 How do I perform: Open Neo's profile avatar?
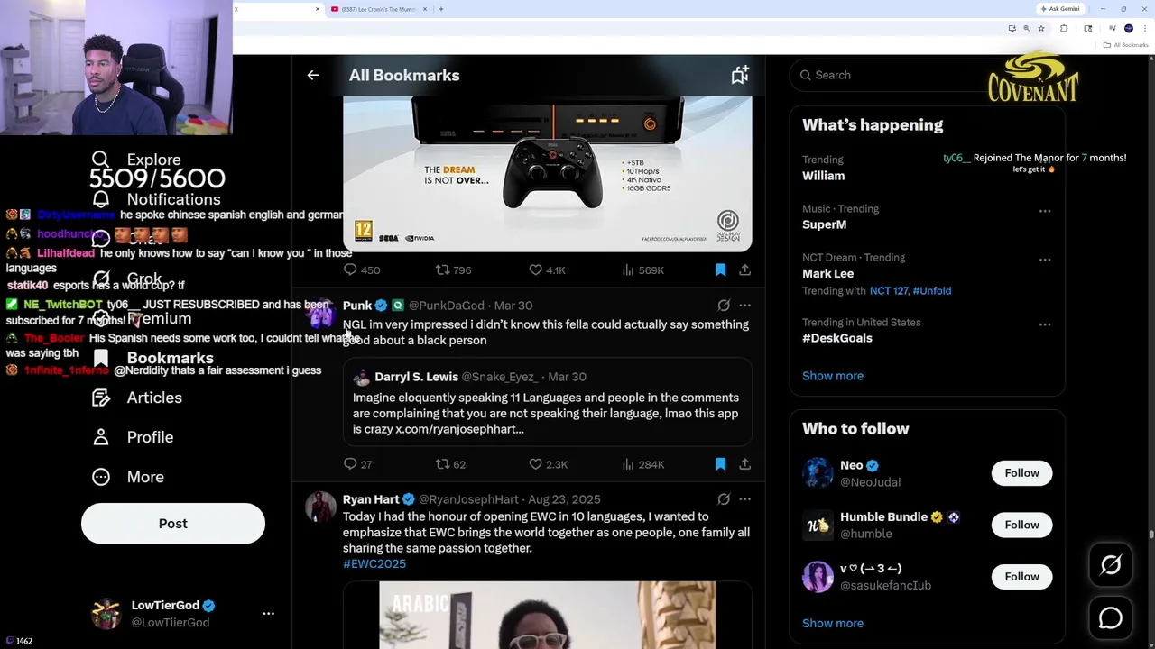[818, 473]
